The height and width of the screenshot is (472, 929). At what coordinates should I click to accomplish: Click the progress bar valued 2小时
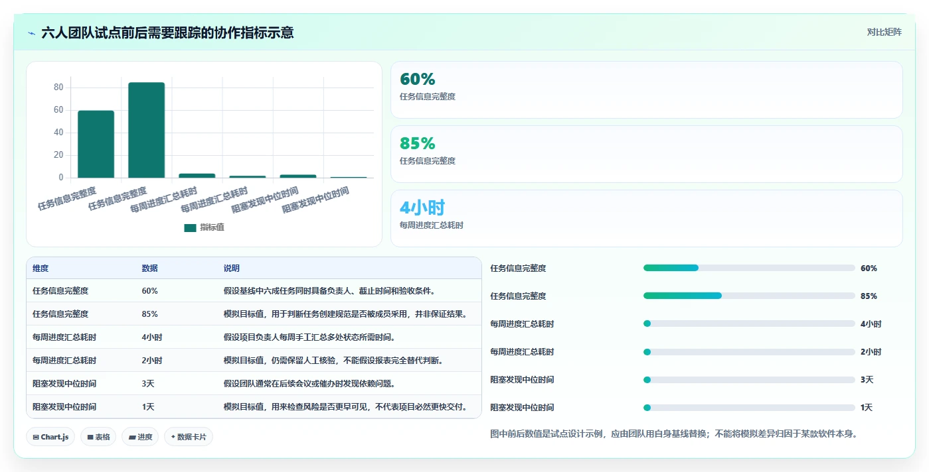[749, 351]
